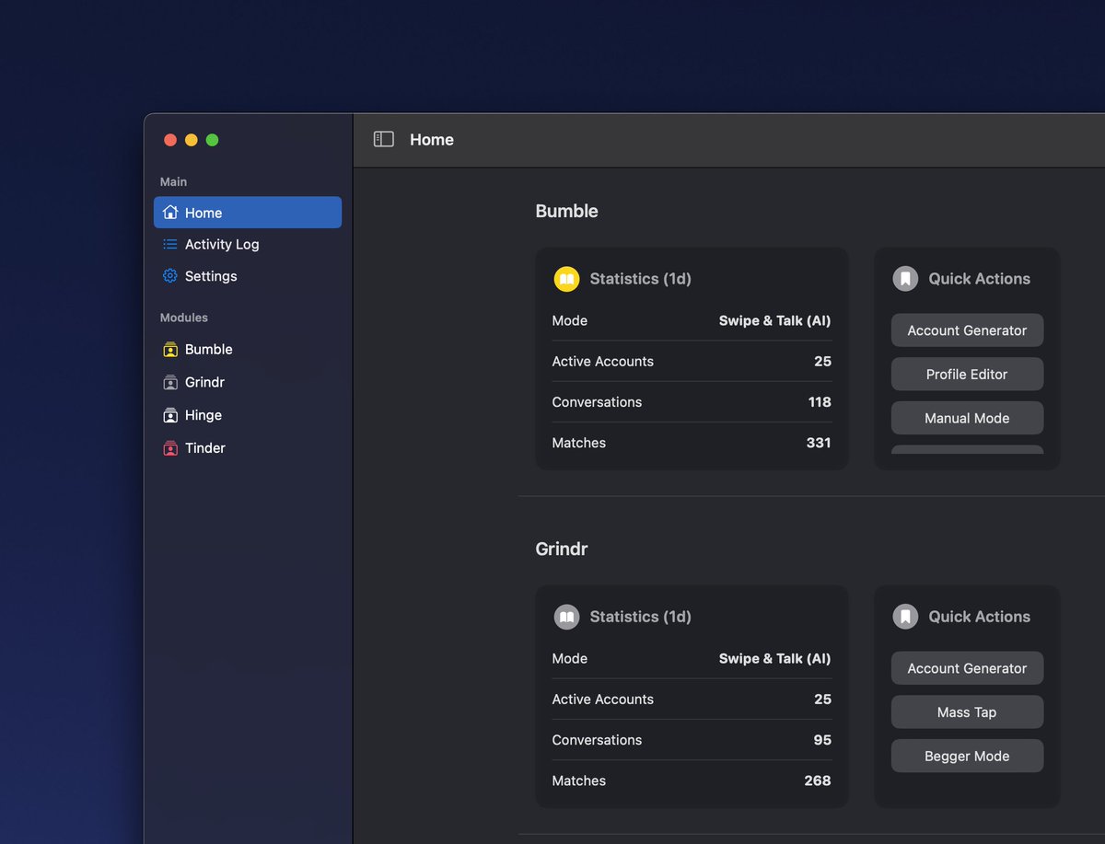The image size is (1105, 844).
Task: Click the gray book icon in Grindr Statistics
Action: 566,617
